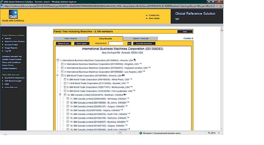The image size is (264, 145).
Task: Tick checkbox for row 4 Los Angeles
Action: pyautogui.click(x=62, y=72)
